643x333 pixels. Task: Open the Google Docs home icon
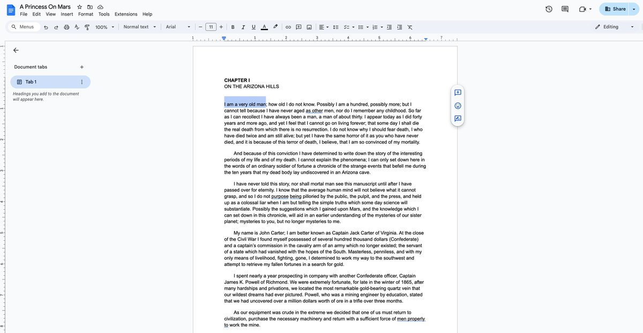pos(11,10)
